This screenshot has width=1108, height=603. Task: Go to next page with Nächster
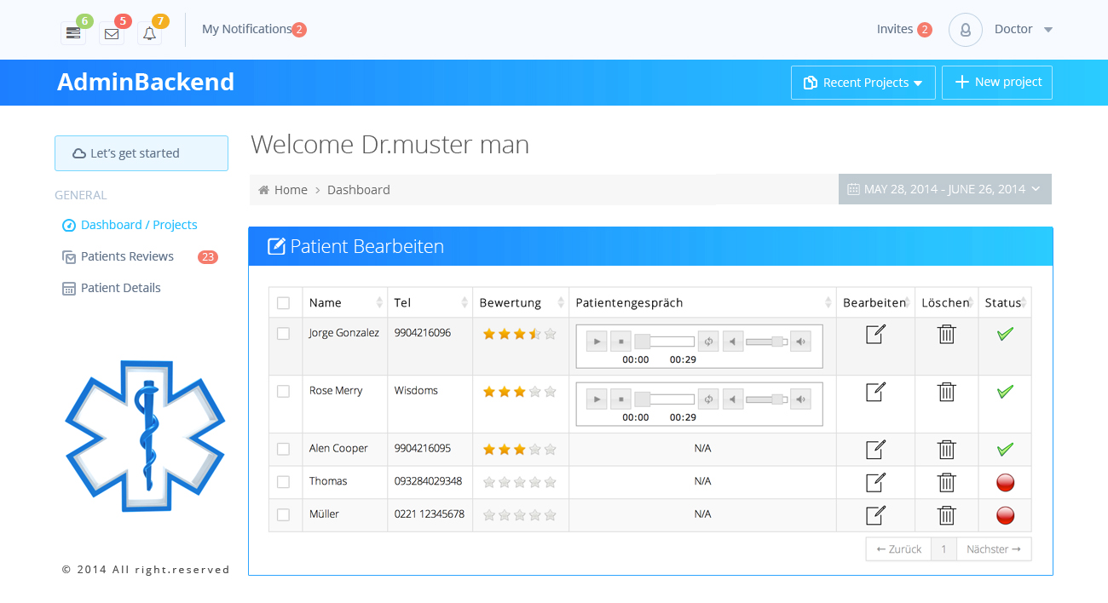[x=994, y=549]
